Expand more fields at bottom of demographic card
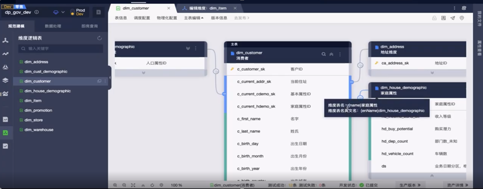The image size is (483, 189). coord(143,73)
